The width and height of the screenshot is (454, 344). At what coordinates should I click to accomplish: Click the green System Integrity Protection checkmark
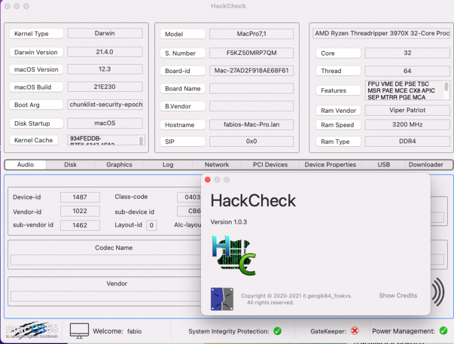[278, 331]
